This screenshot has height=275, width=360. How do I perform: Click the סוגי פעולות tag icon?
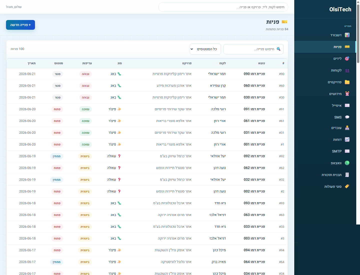[347, 186]
